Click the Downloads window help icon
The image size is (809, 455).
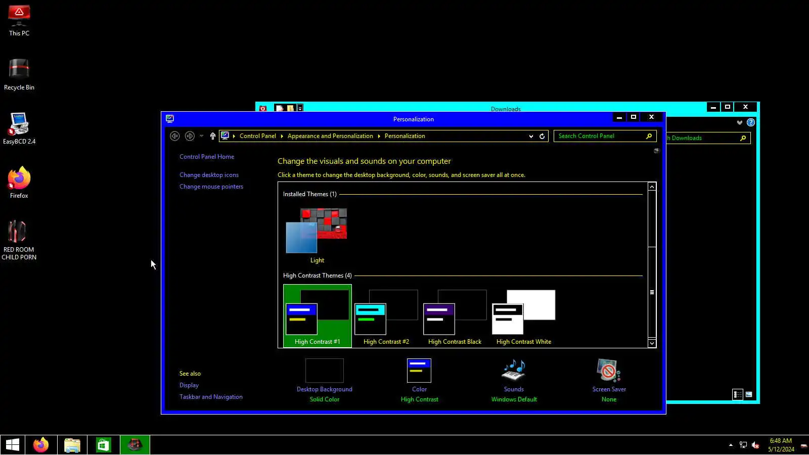tap(751, 122)
